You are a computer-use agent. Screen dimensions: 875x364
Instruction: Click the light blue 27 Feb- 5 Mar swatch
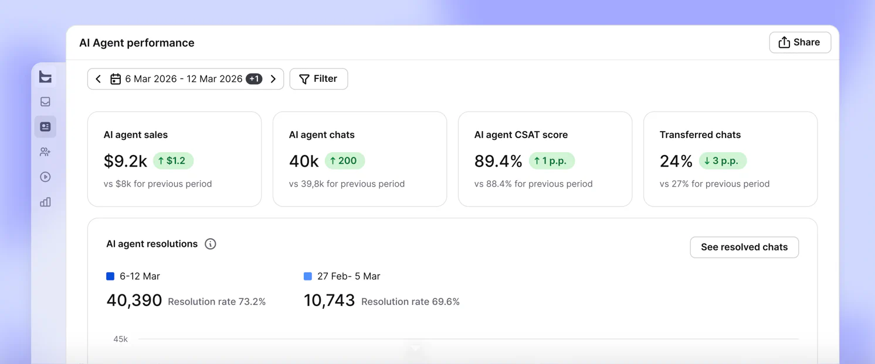pos(308,276)
